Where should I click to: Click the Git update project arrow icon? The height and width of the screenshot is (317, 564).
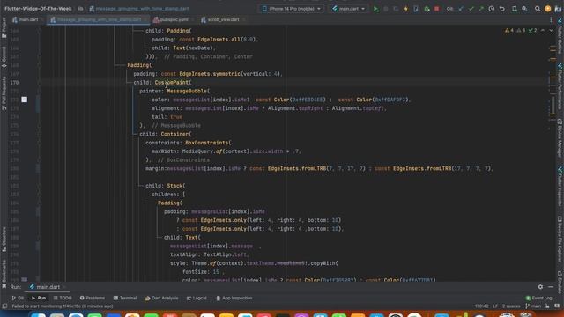coord(461,9)
